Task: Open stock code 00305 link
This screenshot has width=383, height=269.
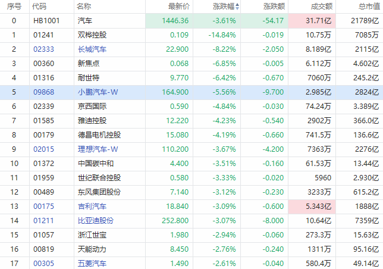Action: pos(43,264)
